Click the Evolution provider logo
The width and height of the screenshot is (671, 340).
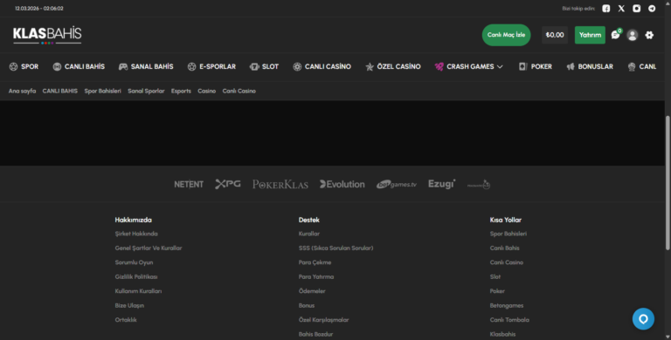pyautogui.click(x=342, y=184)
